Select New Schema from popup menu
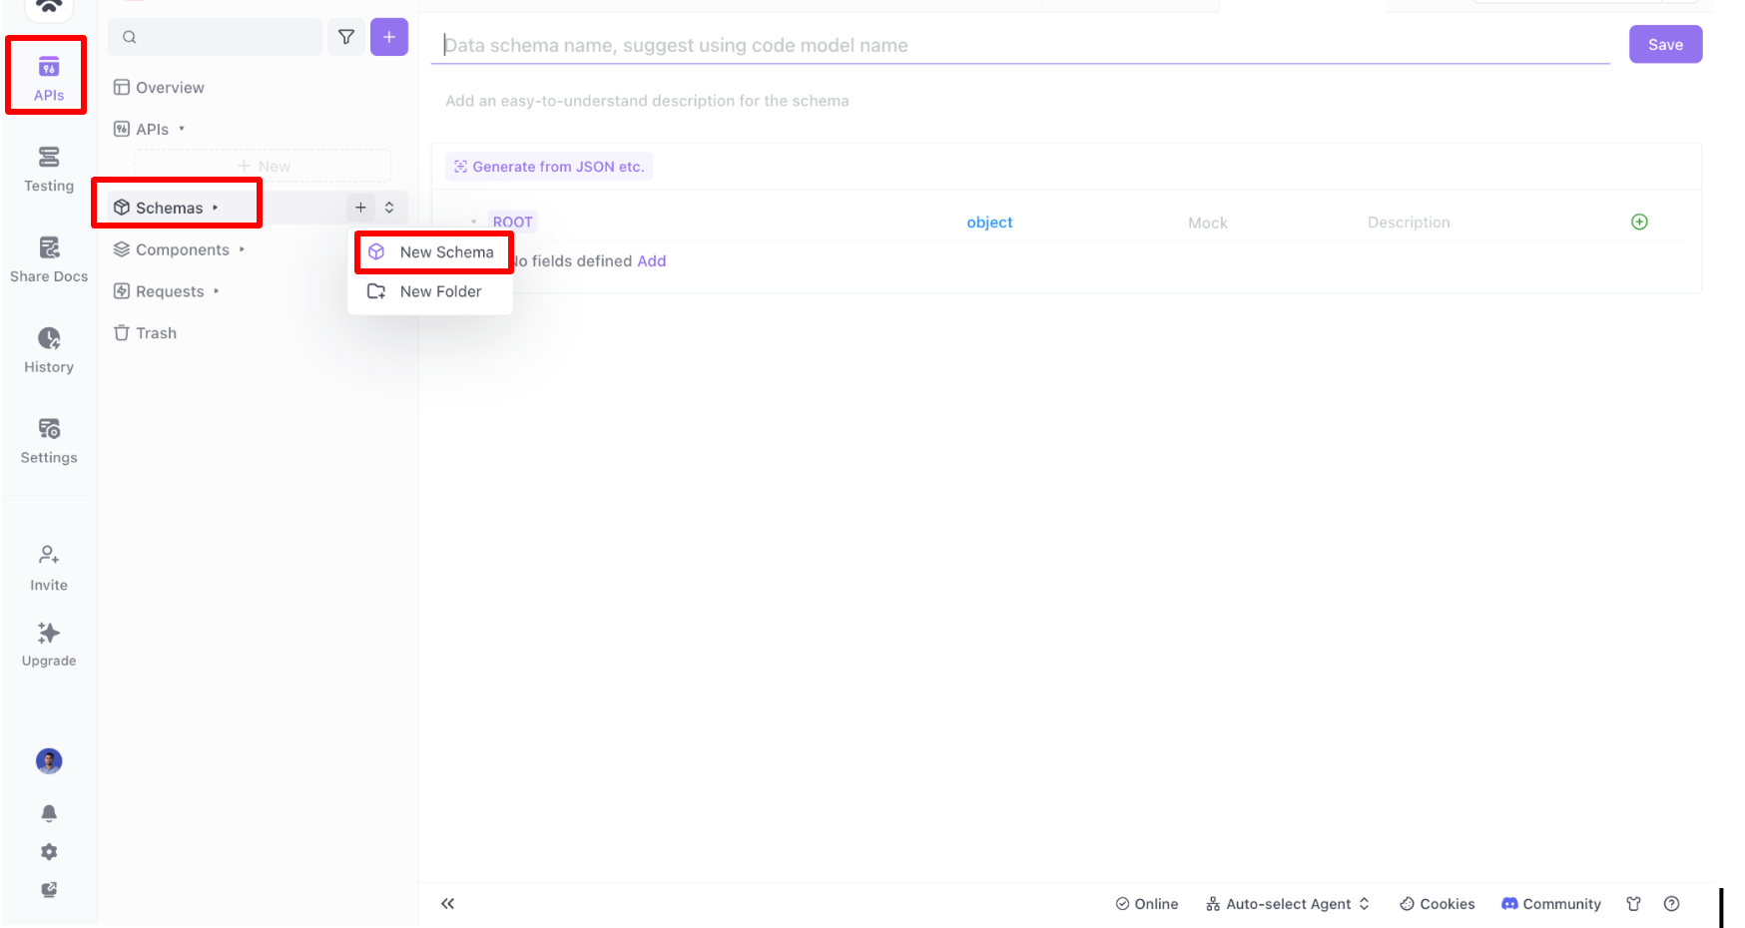This screenshot has height=928, width=1745. (432, 252)
